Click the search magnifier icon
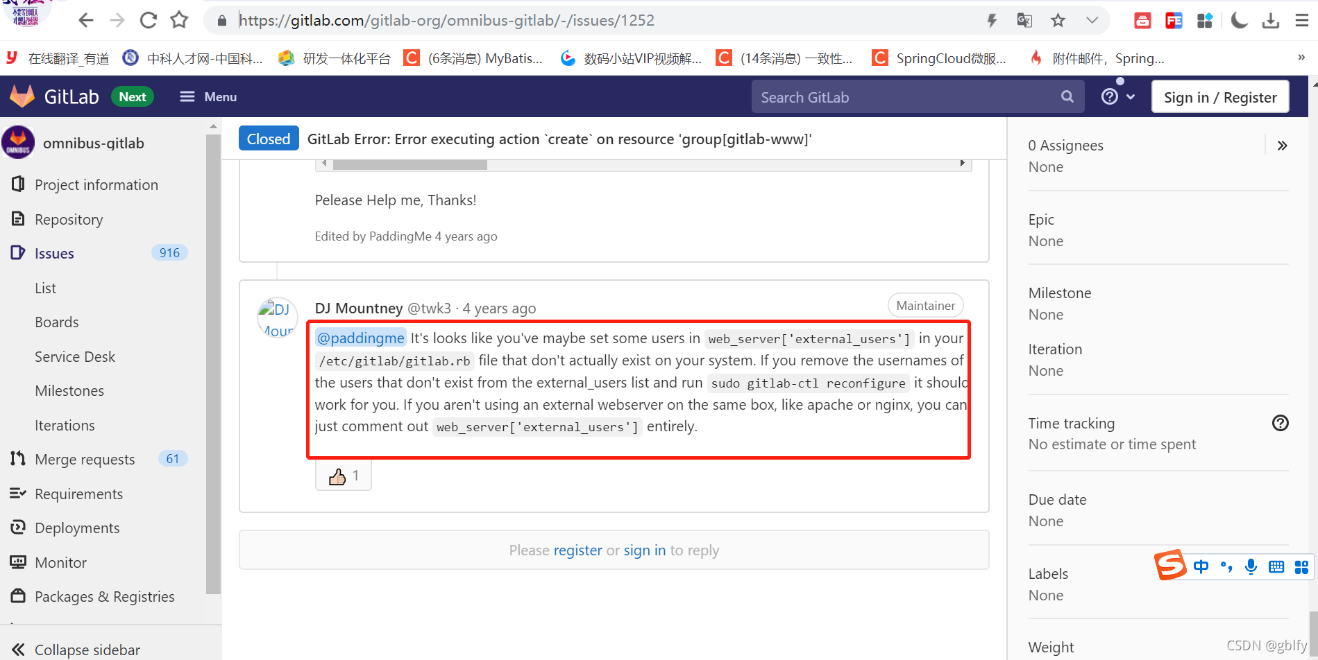Viewport: 1318px width, 660px height. pyautogui.click(x=1067, y=97)
